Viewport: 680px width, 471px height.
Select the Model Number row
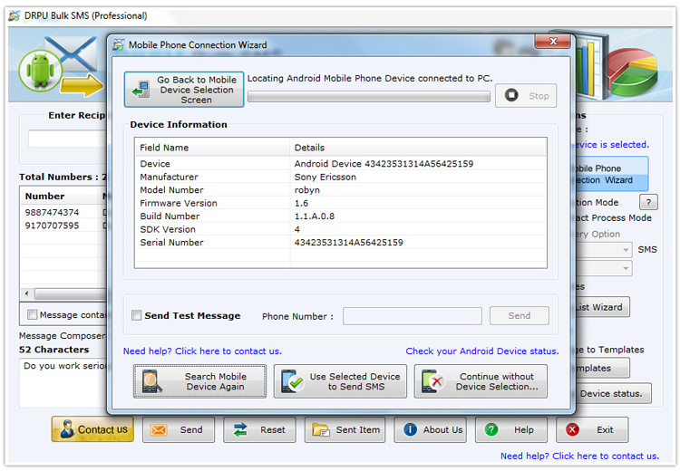point(340,190)
